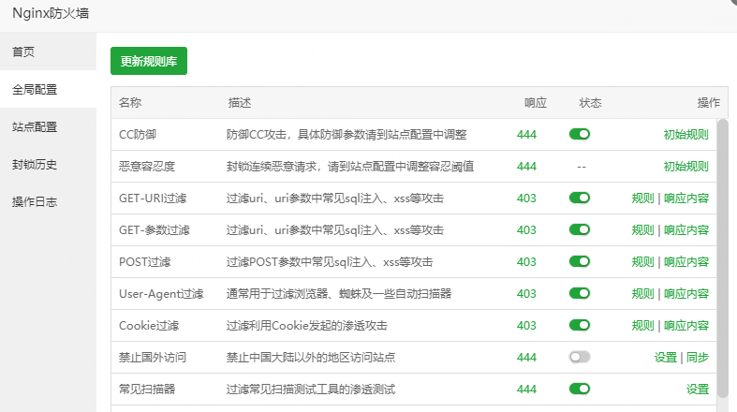Click 403 response code of GET-参数过滤
The height and width of the screenshot is (412, 737).
(x=526, y=230)
